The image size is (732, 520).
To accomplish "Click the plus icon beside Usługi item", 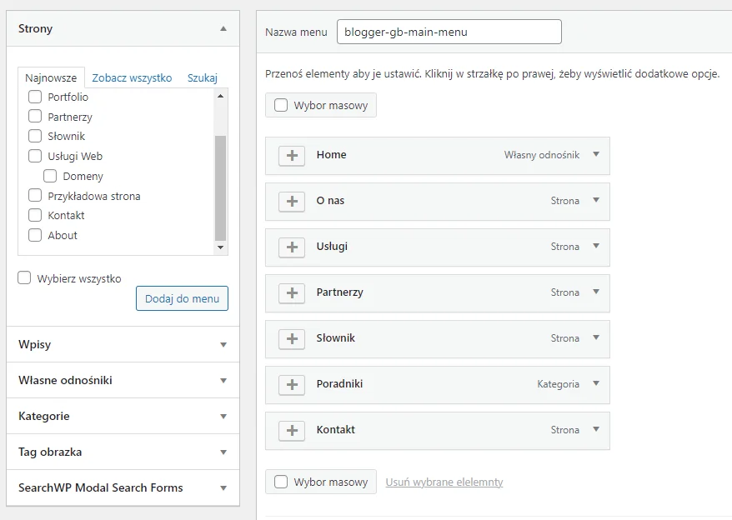I will coord(292,247).
